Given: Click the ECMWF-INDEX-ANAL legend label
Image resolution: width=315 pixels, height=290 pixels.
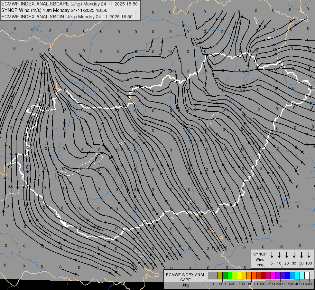Looking at the screenshot, I should pos(185,275).
